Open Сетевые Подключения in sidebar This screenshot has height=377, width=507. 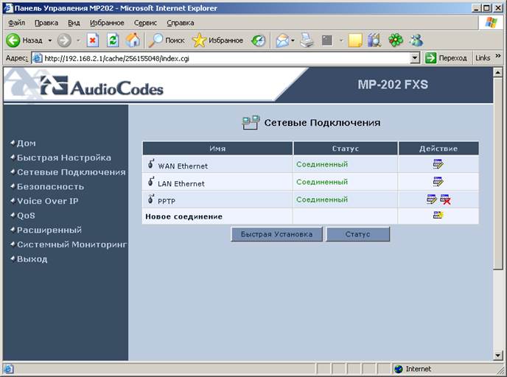pos(71,172)
